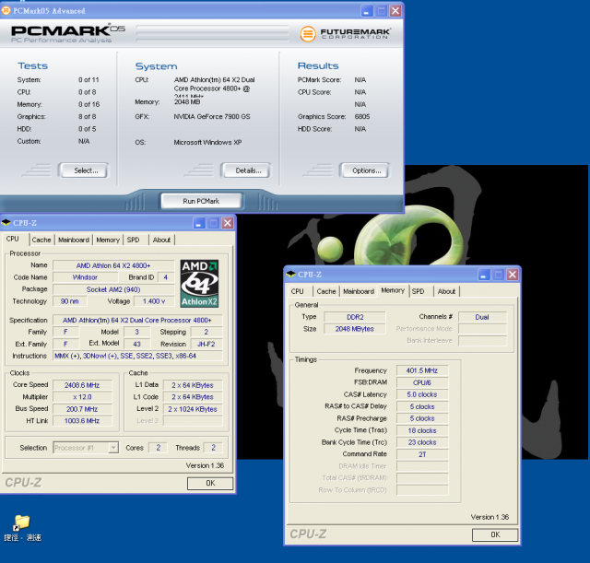Switch to About tab in right CPU-Z
590x563 pixels.
446,291
